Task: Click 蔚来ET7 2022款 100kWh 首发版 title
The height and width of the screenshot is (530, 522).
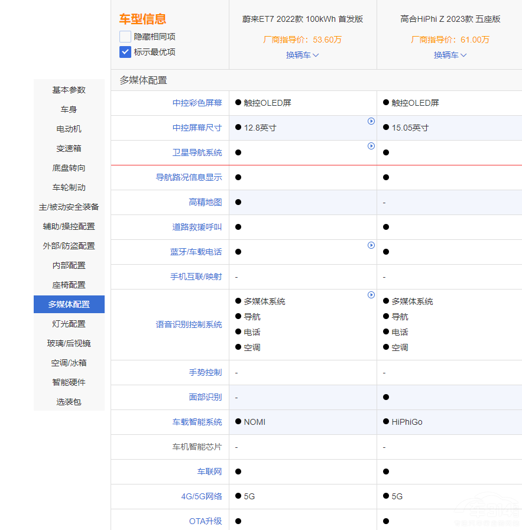Action: (303, 19)
